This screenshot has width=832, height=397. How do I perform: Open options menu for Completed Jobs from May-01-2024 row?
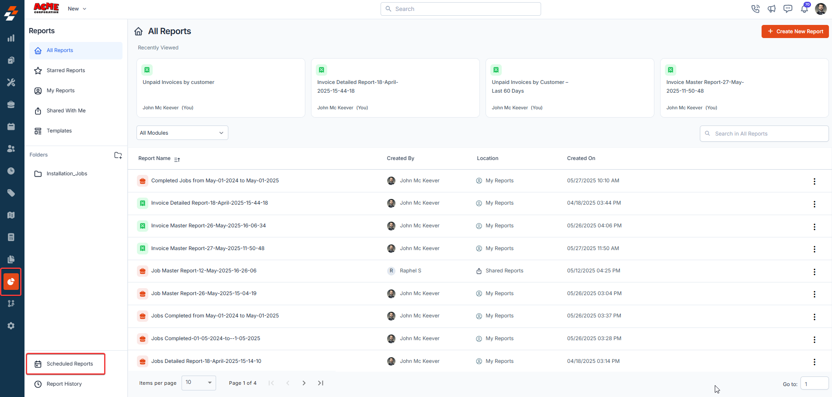[814, 181]
